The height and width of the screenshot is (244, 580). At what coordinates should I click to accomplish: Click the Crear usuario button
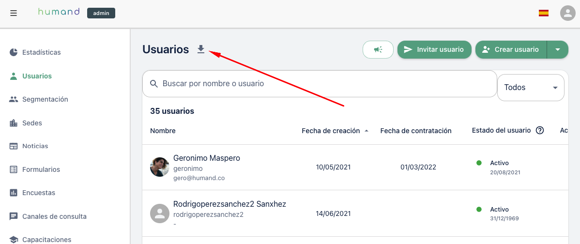pos(511,49)
